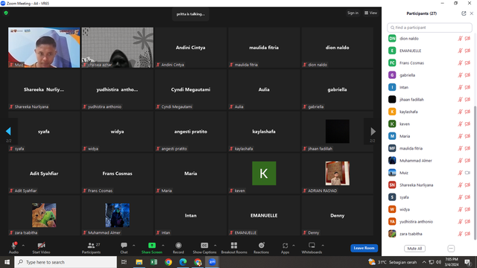The width and height of the screenshot is (477, 268).
Task: Click the green Share Screen icon
Action: pos(152,245)
